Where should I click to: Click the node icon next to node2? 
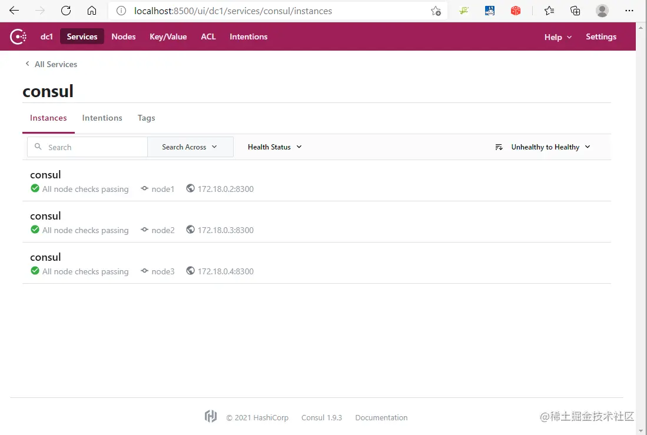[144, 230]
